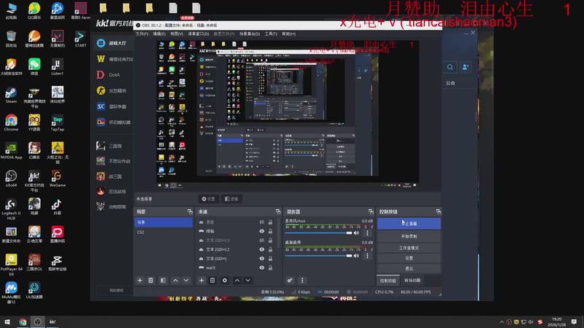Open desktop audio three-dot options menu
Viewport: 584px width, 328px height.
tap(367, 256)
